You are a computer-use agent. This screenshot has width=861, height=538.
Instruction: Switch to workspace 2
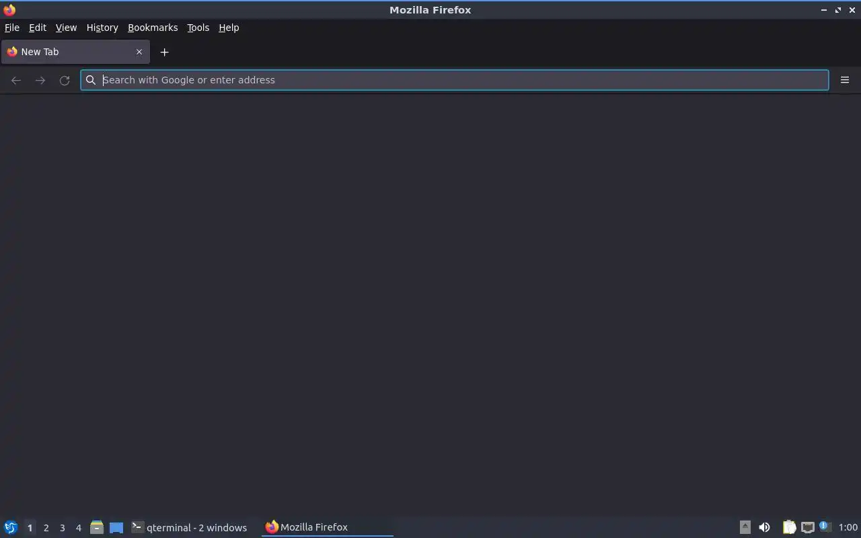46,528
